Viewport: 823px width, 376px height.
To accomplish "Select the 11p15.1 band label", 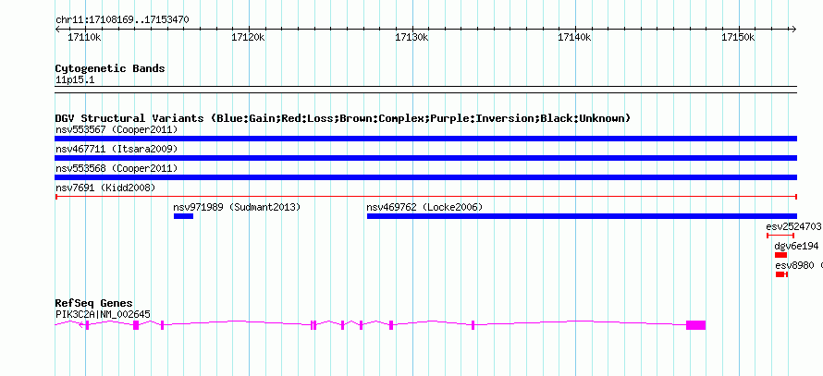I will (x=75, y=80).
